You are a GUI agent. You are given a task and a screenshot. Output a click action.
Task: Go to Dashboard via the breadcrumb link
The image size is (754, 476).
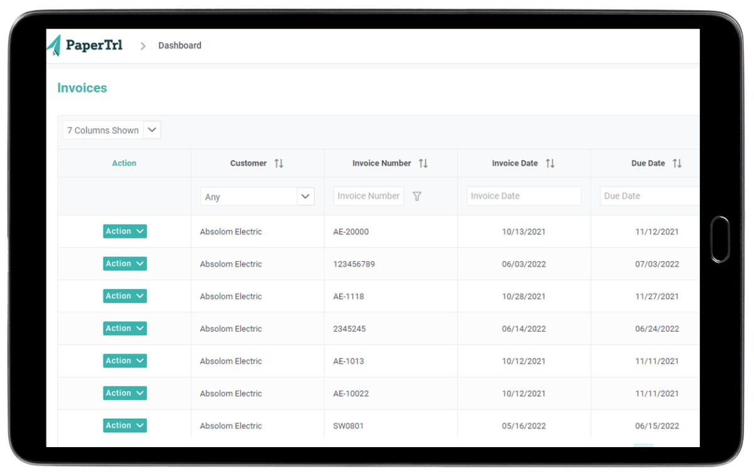point(180,45)
